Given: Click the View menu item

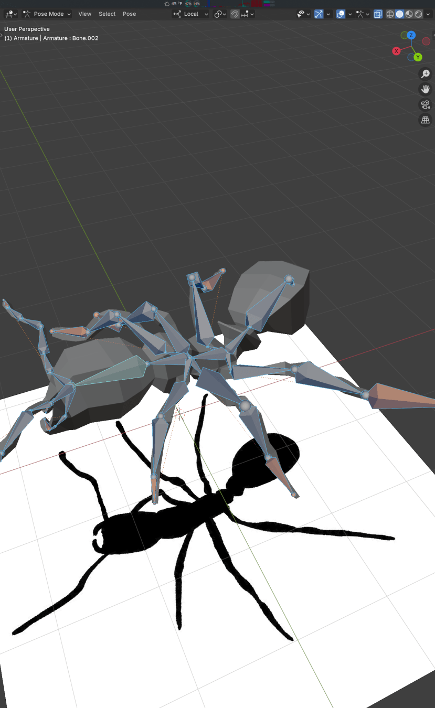Looking at the screenshot, I should pos(84,14).
